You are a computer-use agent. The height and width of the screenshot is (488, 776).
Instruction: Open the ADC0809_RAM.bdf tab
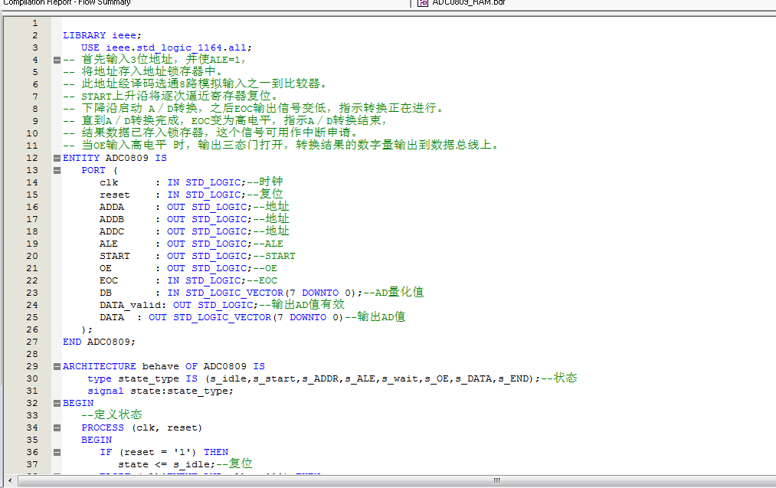468,2
